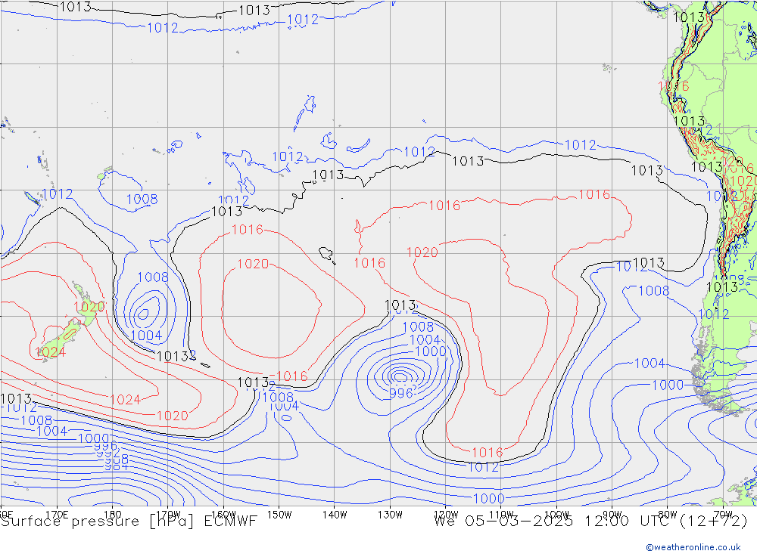The width and height of the screenshot is (757, 554).
Task: Select the 110W longitude label
Action: (x=501, y=515)
